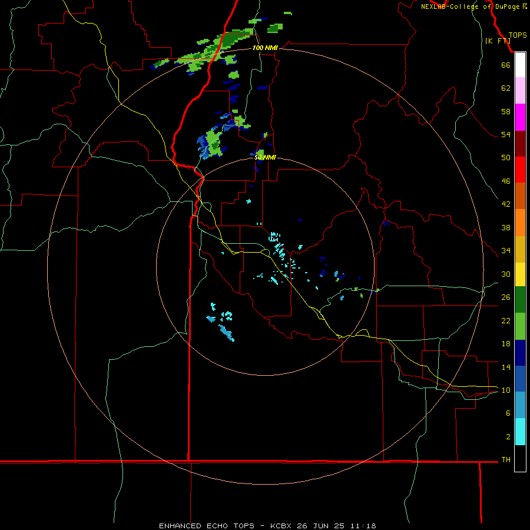Click the 50 NMI range ring label

click(265, 157)
